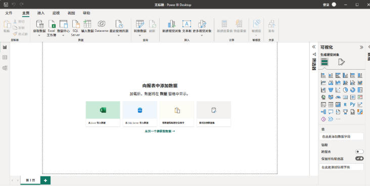This screenshot has height=186, width=370.
Task: Select the decomposition tree visual
Action: (323, 112)
